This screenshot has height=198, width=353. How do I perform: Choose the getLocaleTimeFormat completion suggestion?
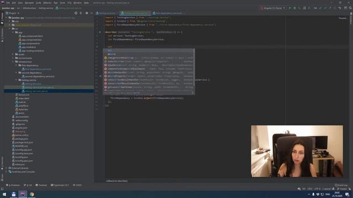(148, 87)
